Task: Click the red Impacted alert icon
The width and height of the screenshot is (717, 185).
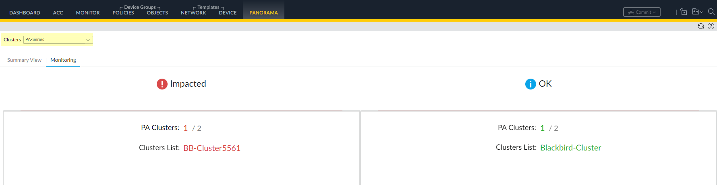Action: 162,84
